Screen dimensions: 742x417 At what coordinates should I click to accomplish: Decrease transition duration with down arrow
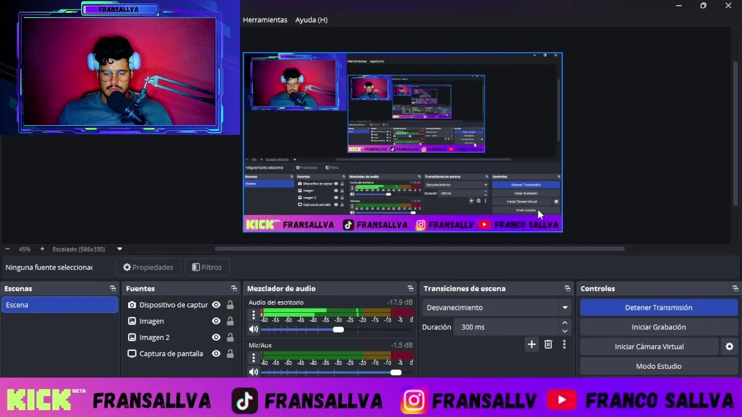(565, 331)
